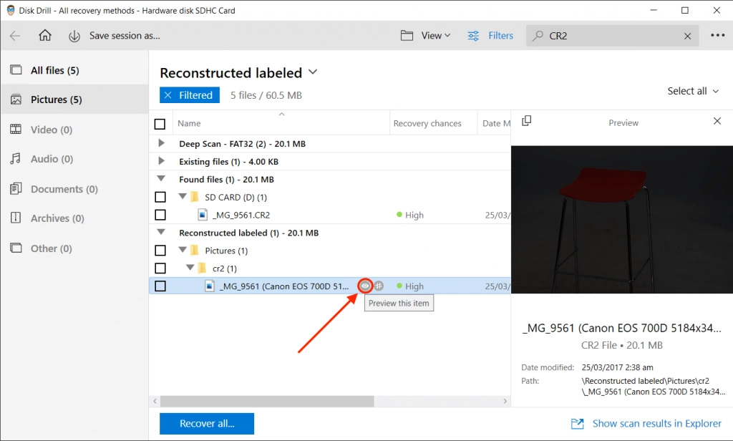Image resolution: width=733 pixels, height=441 pixels.
Task: Open the View folder menu
Action: click(x=425, y=36)
